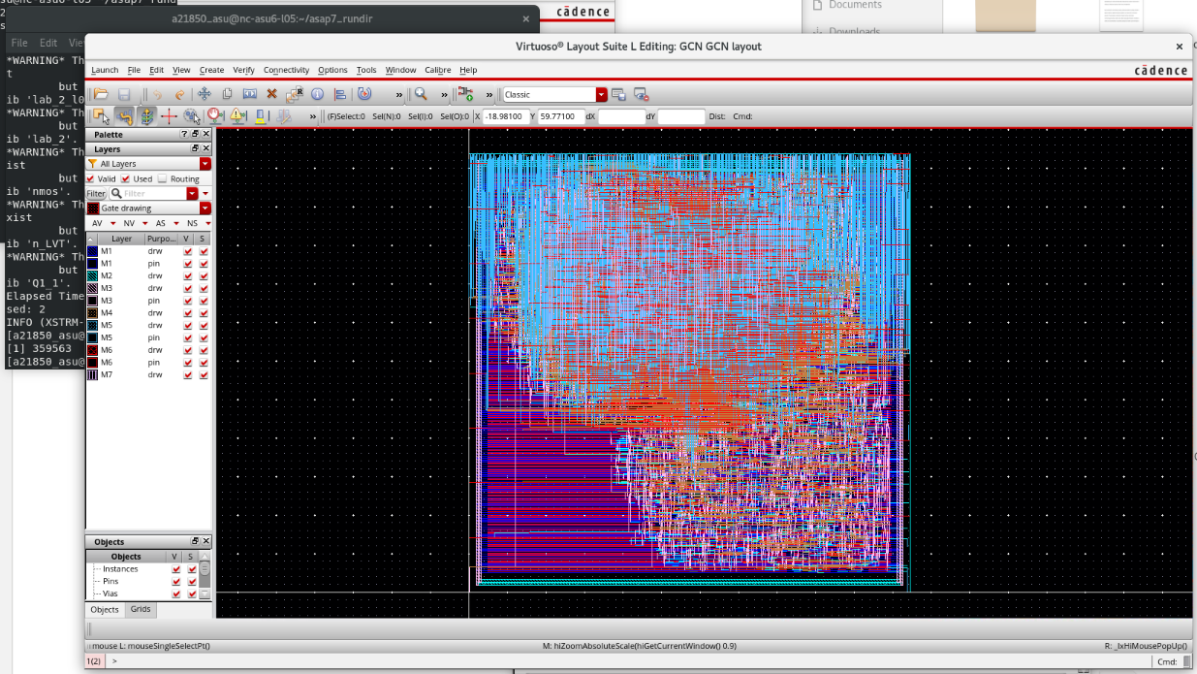Click the Zoom magnifier icon
This screenshot has width=1197, height=674.
pos(421,94)
